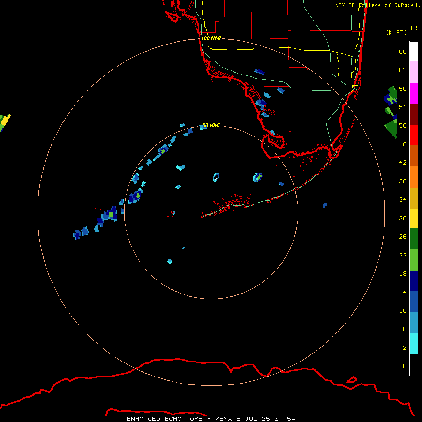Click the legend value "10"
This screenshot has width=422, height=422.
[x=403, y=310]
